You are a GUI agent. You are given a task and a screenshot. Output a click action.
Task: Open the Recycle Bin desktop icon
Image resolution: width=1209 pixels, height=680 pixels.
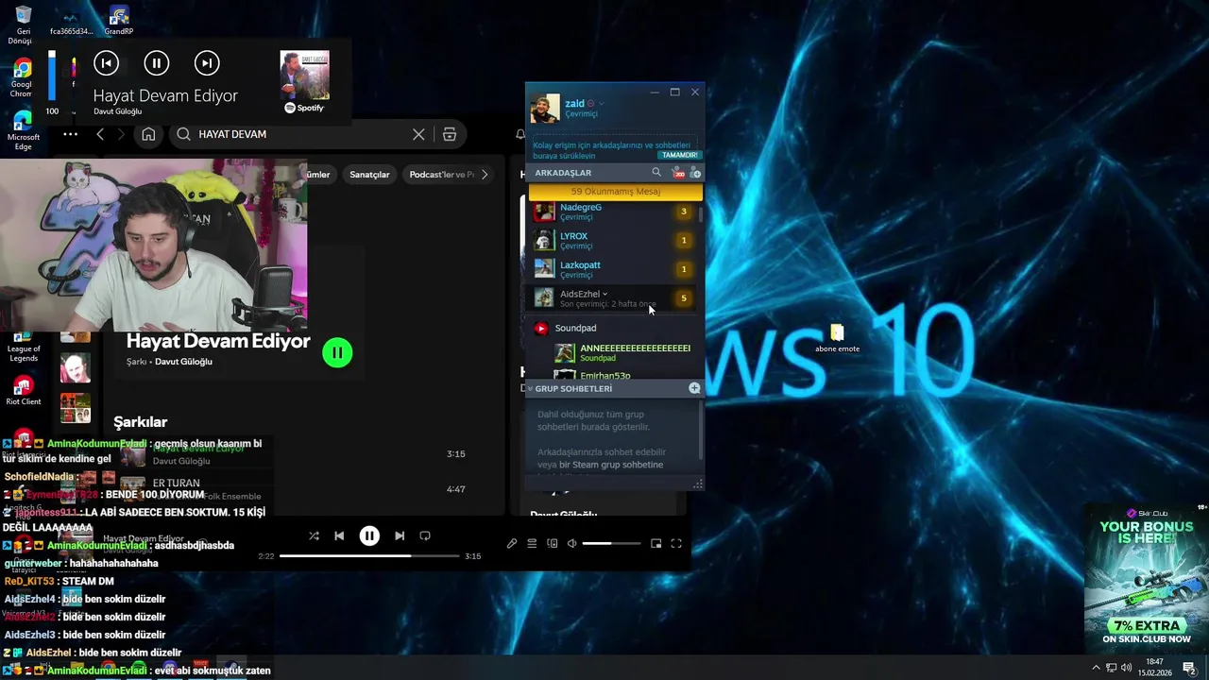pyautogui.click(x=24, y=25)
